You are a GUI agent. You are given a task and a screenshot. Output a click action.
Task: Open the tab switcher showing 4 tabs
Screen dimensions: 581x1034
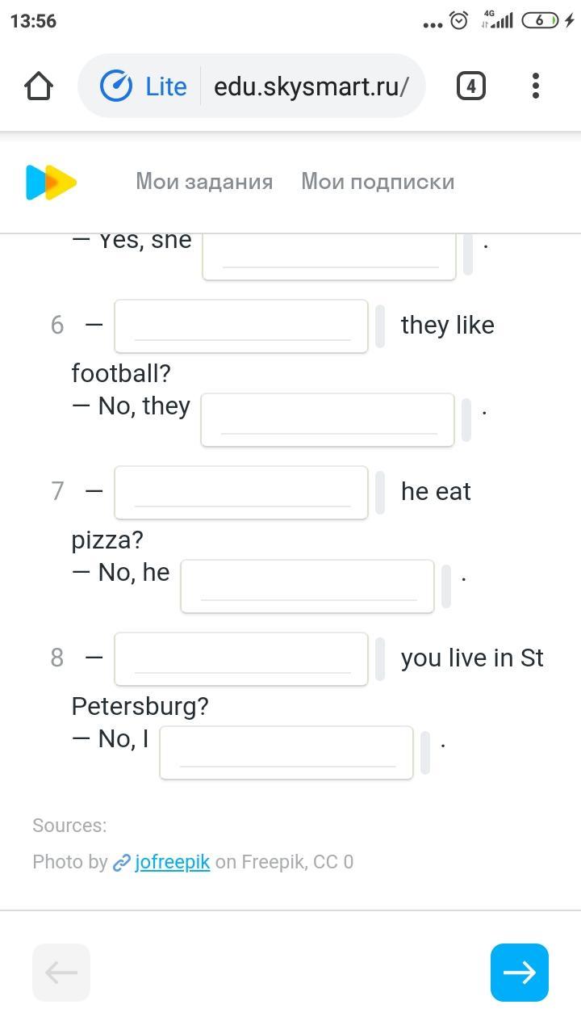pyautogui.click(x=471, y=86)
